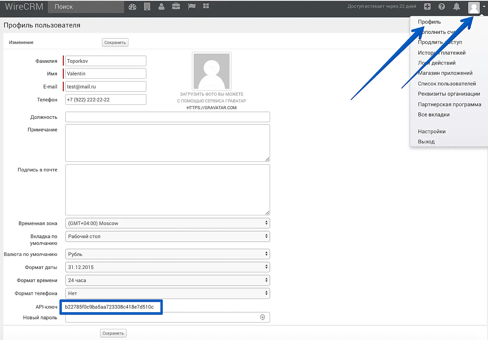The image size is (488, 340).
Task: Open the Формат телефона dropdown
Action: tap(167, 293)
